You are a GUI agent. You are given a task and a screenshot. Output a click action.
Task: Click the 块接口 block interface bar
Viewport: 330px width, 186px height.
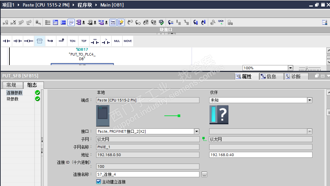click(165, 30)
